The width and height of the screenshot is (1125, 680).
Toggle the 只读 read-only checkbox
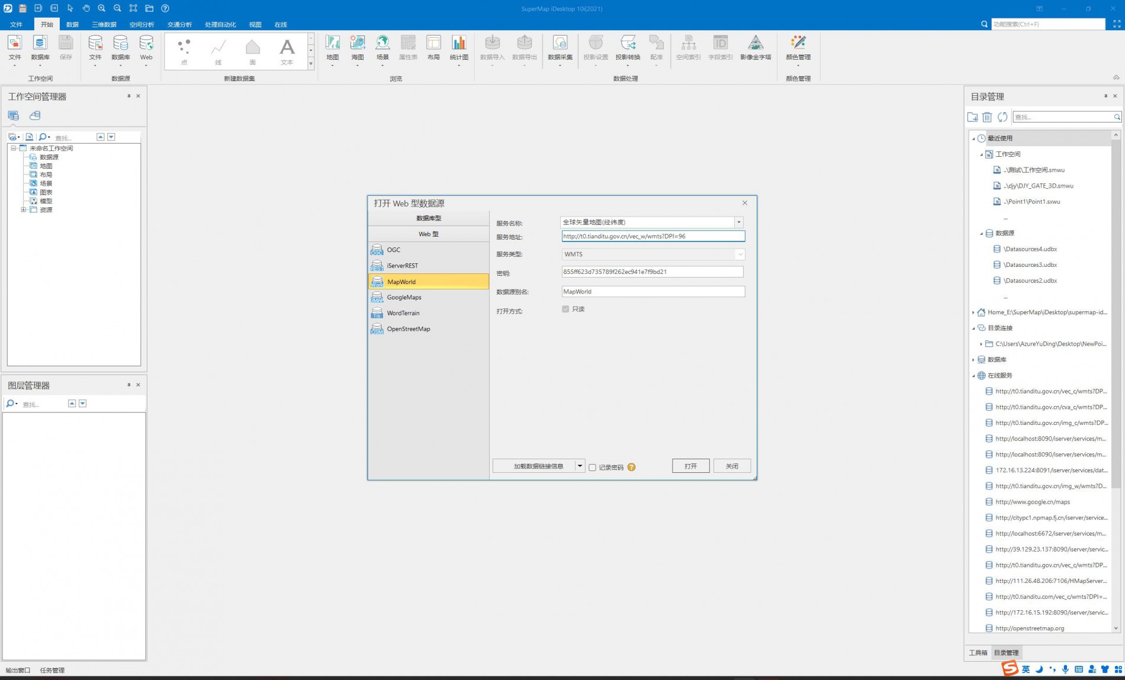(x=565, y=309)
